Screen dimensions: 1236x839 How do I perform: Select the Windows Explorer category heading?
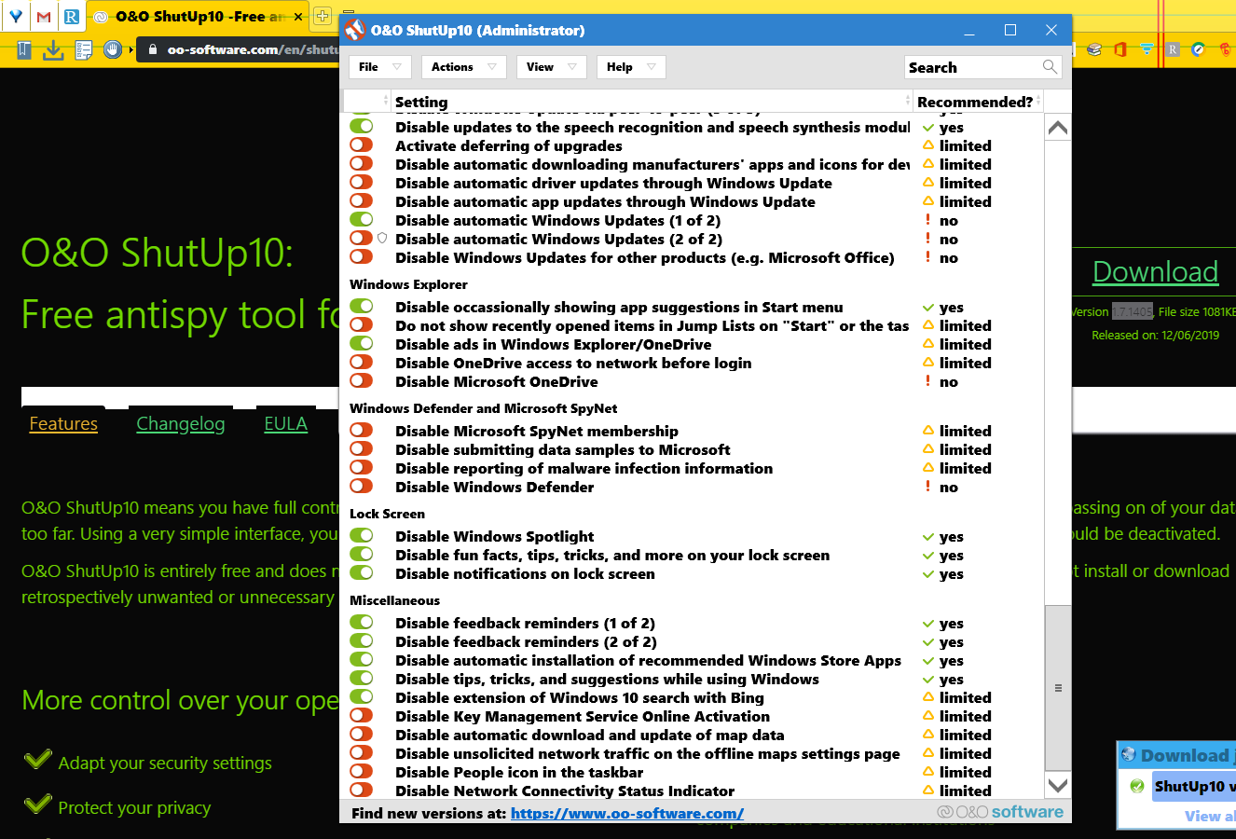coord(408,284)
